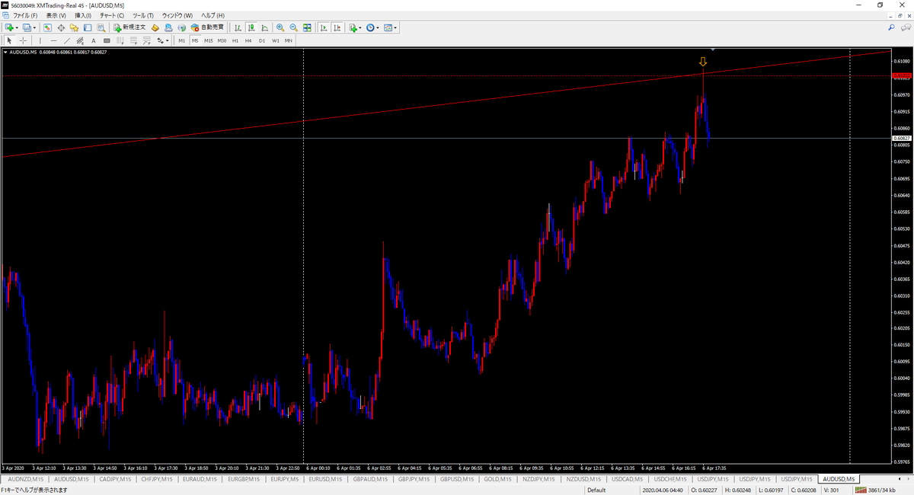Switch chart to line chart style
Screen dimensions: 914x495
click(x=264, y=27)
